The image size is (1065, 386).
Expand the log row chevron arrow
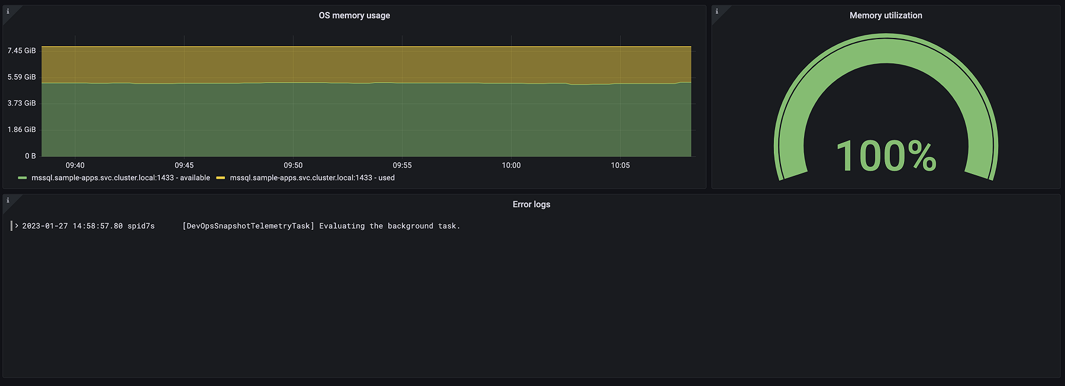pos(17,226)
